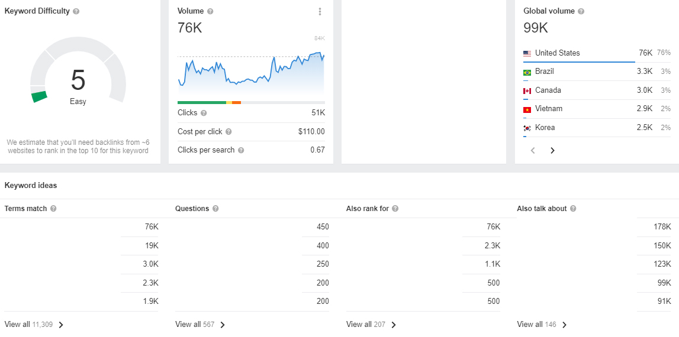Click the help icon beside Clicks
The image size is (679, 337).
click(204, 114)
